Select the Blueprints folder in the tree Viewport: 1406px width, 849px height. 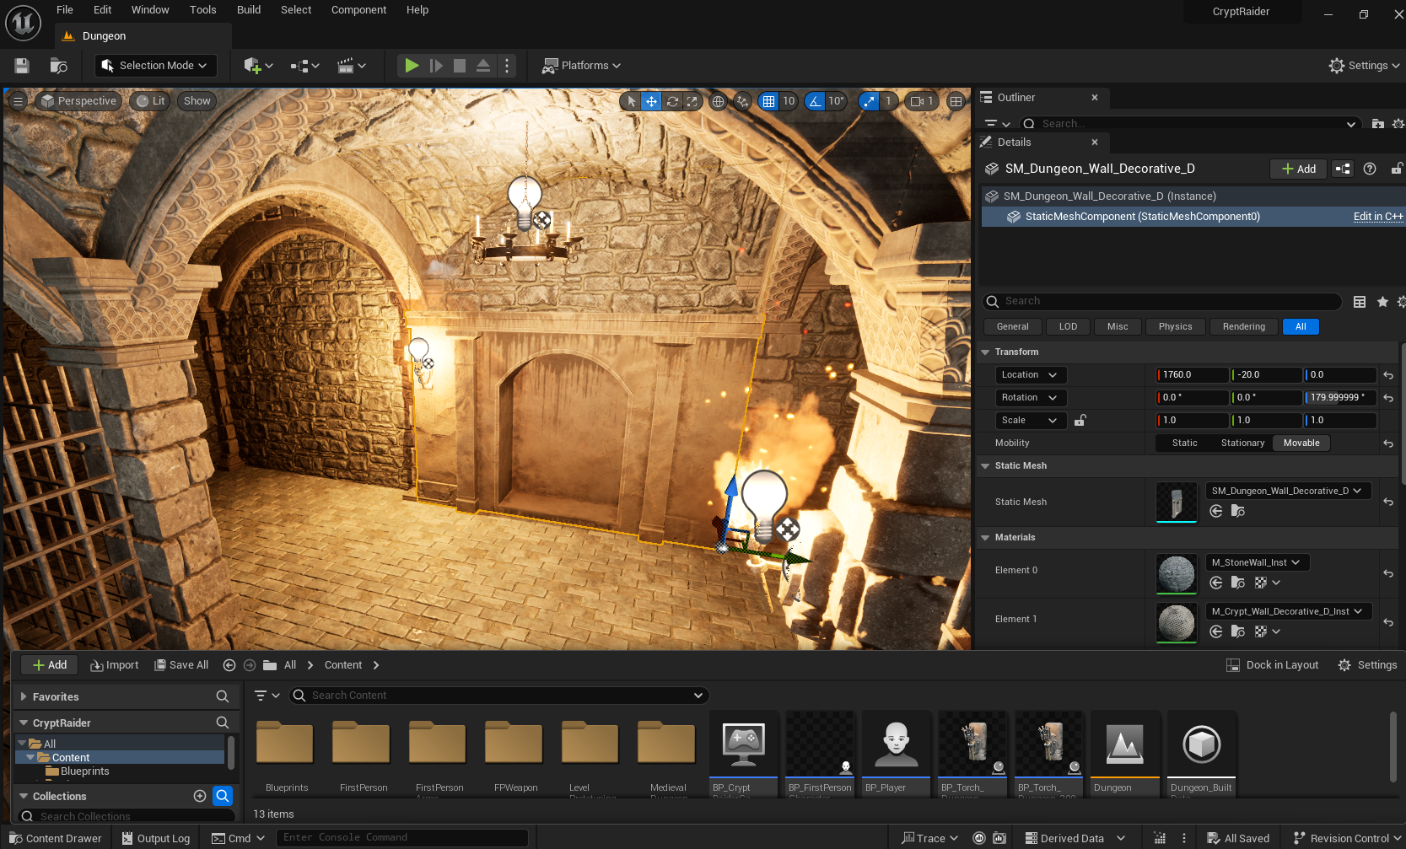[x=84, y=771]
